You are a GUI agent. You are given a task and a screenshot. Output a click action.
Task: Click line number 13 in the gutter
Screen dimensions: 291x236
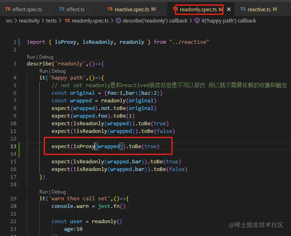point(13,146)
